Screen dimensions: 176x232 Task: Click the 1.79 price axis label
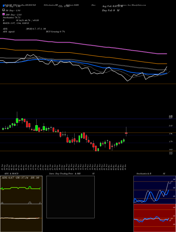point(171,142)
